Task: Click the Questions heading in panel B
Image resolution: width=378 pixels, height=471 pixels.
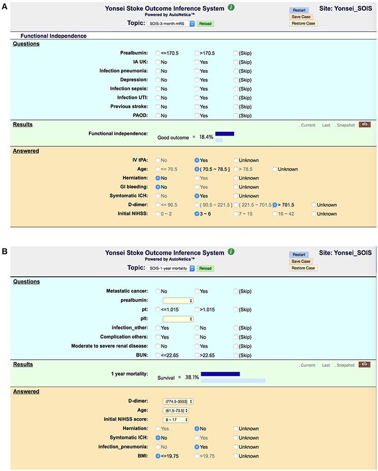Action: (x=26, y=281)
